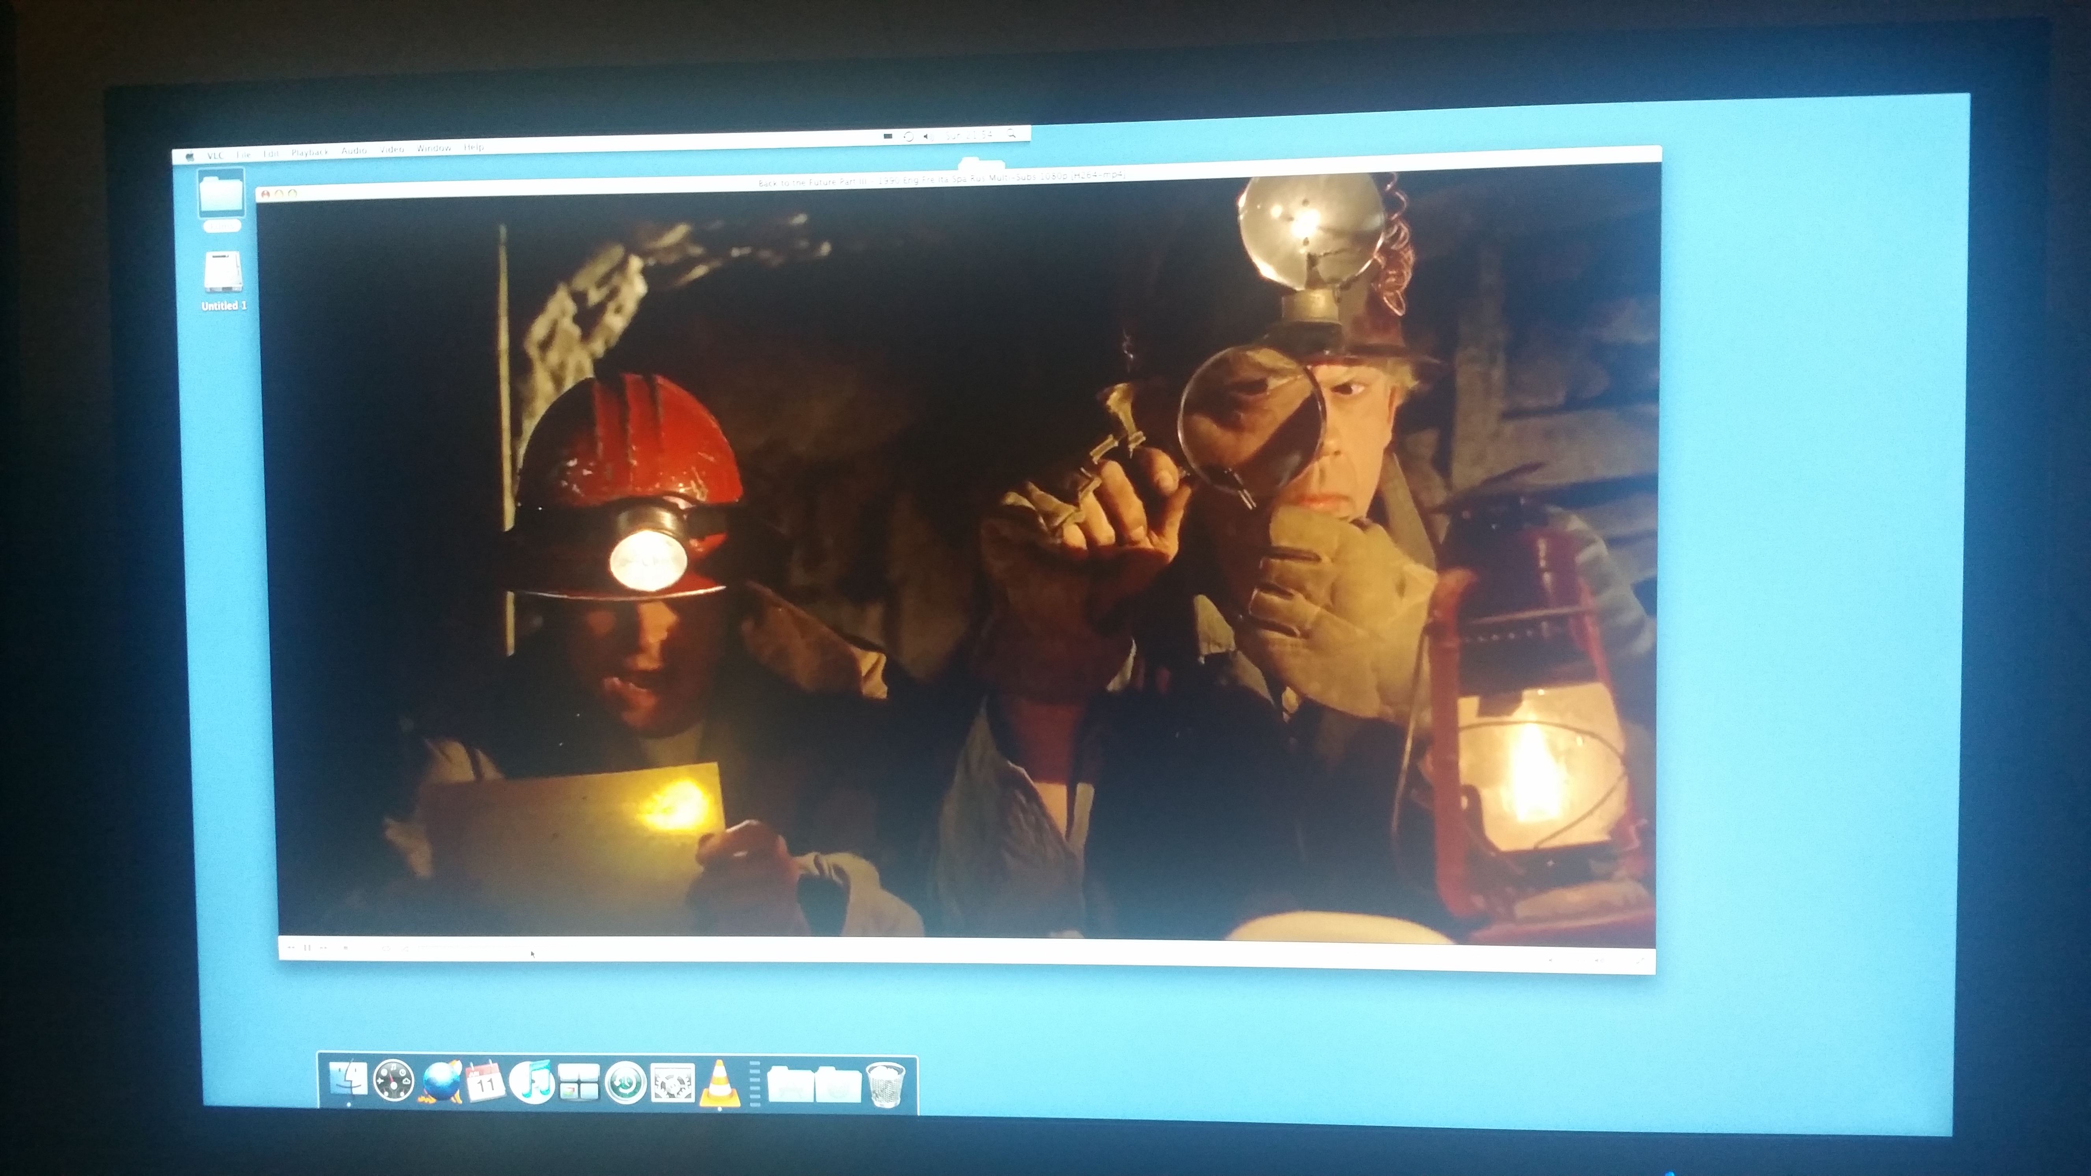Toggle VLC fullscreen button at bottom-right
Image resolution: width=2091 pixels, height=1176 pixels.
(1641, 961)
